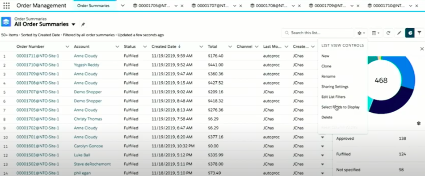The height and width of the screenshot is (176, 425).
Task: Pin the All Order Summaries list view
Action: coord(83,25)
